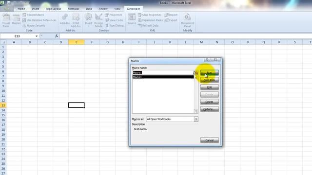Screen dimensions: 312x175
Task: Select column E header
Action: click(76, 42)
